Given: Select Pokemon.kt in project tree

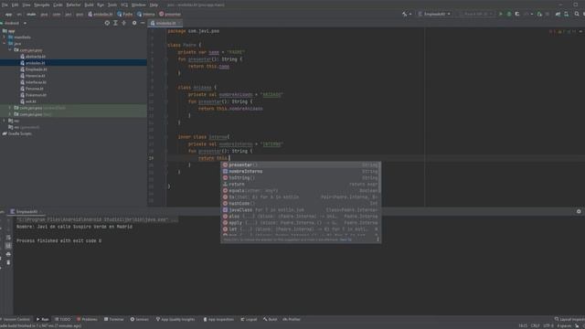Looking at the screenshot, I should [x=34, y=95].
